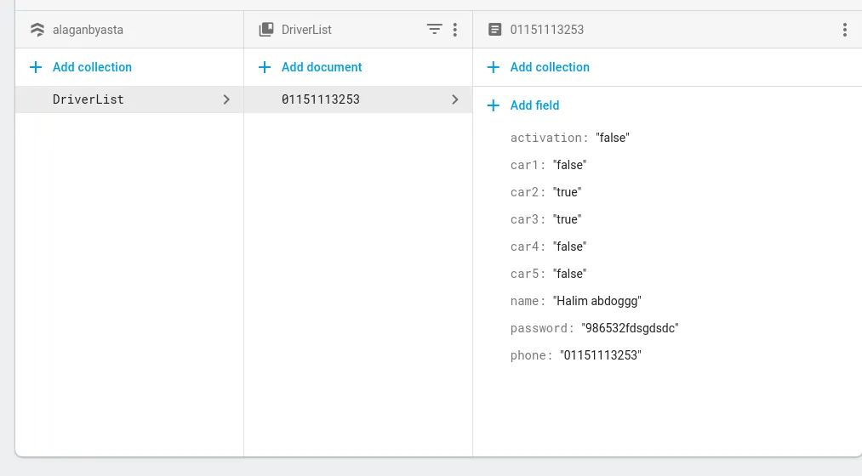
Task: Expand document 01151113253 chevron
Action: coord(455,99)
